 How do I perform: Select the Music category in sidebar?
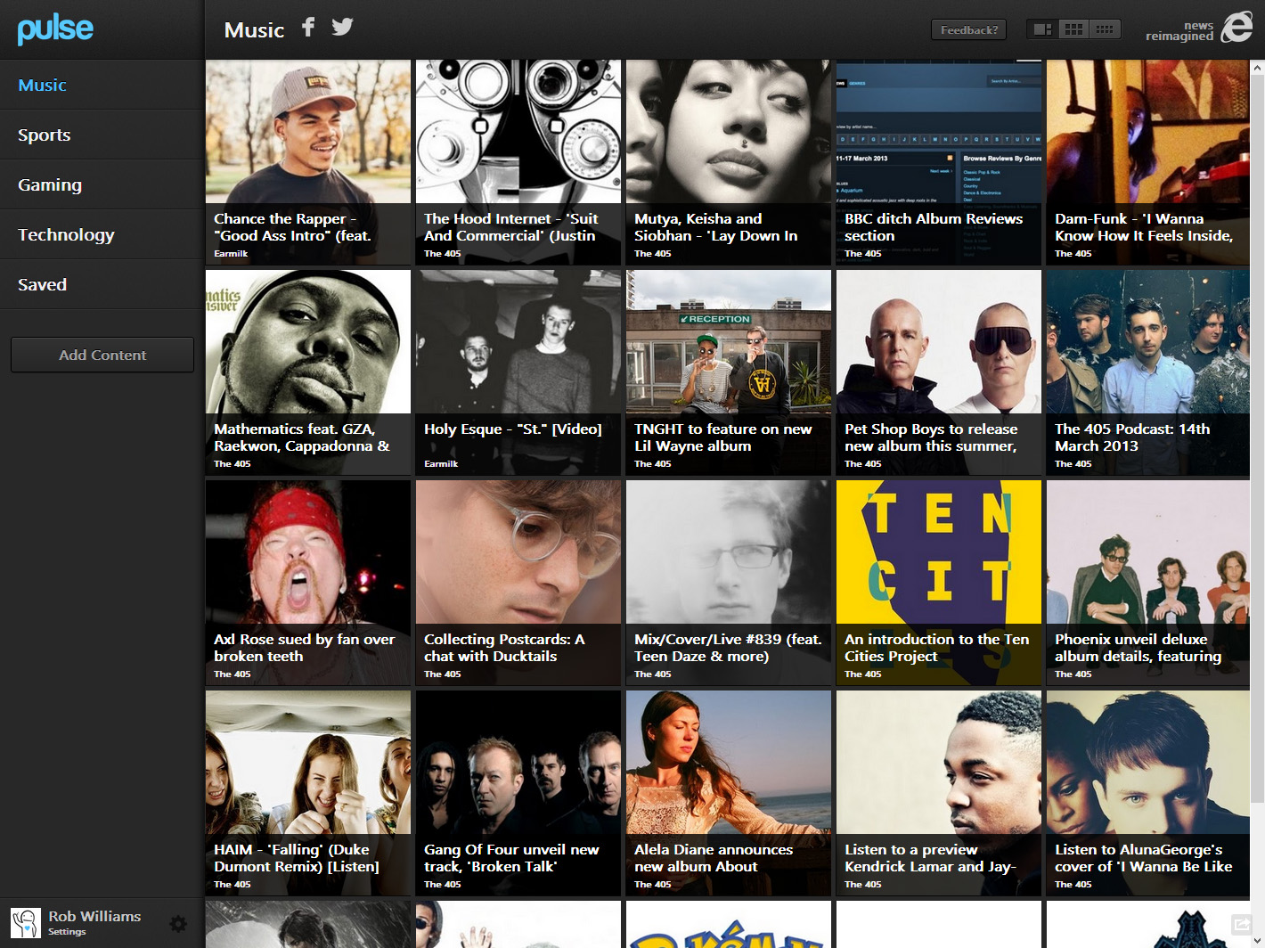coord(102,85)
